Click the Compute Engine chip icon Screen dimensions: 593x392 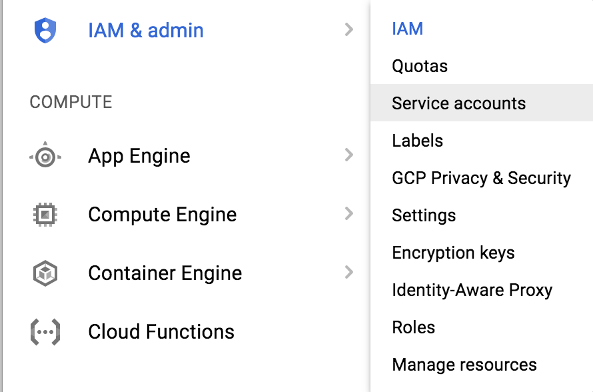point(45,215)
